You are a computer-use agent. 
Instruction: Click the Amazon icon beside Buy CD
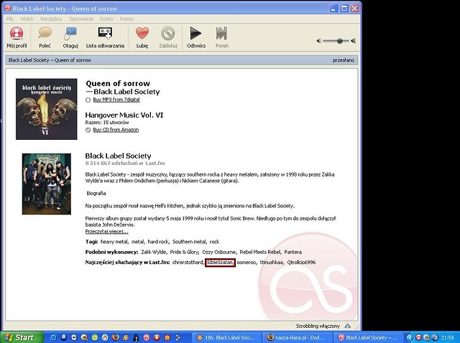(88, 130)
